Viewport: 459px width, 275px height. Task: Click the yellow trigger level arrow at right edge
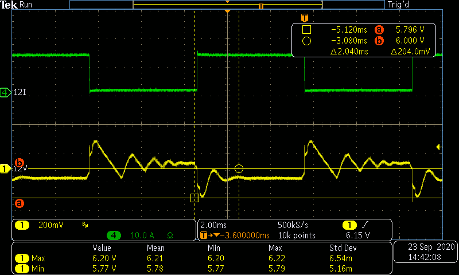439,147
